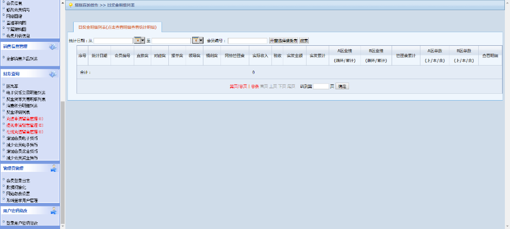The height and width of the screenshot is (229, 510).
Task: Open 消费积分明细列表 sidebar link
Action: tap(22, 106)
